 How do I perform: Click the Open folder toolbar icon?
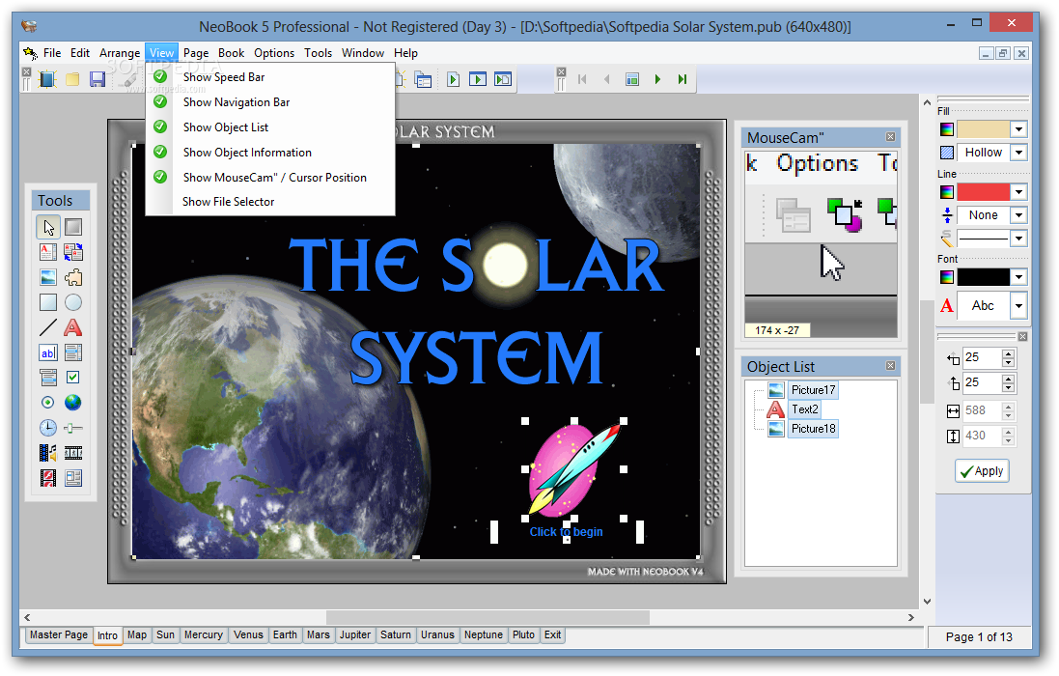pos(72,80)
